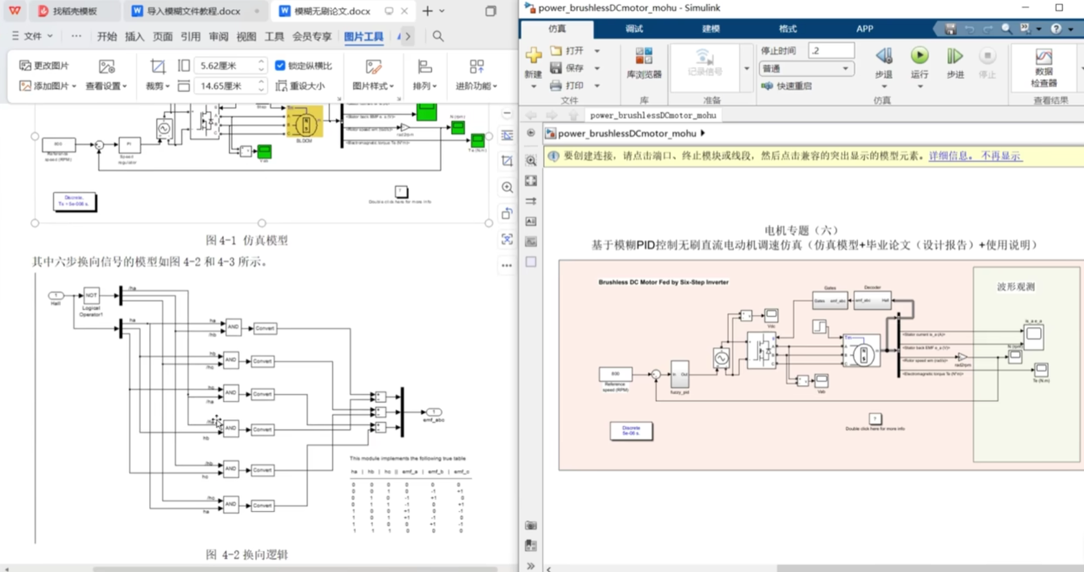Click the Fast Restart button
Screen dimensions: 1084x572
787,86
